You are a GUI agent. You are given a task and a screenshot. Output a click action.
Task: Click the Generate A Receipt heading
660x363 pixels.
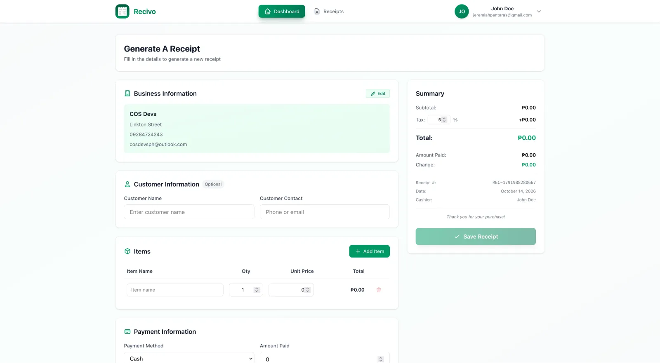pos(162,49)
